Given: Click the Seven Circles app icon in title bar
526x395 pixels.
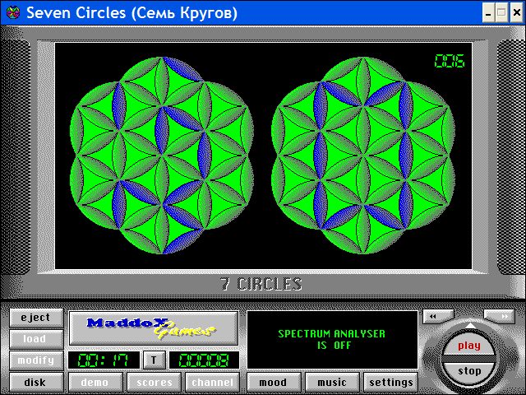Looking at the screenshot, I should coord(13,13).
